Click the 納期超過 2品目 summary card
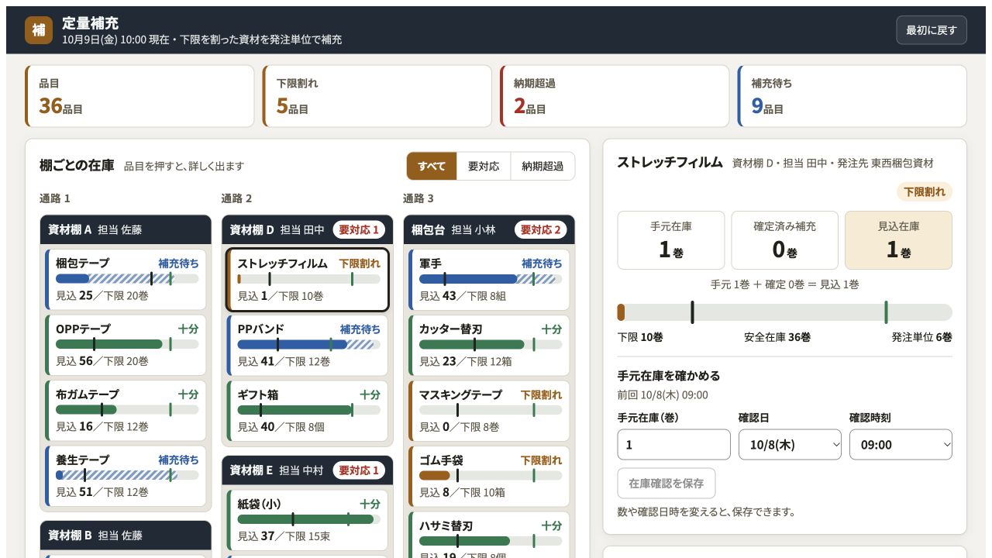Image resolution: width=992 pixels, height=558 pixels. click(615, 96)
